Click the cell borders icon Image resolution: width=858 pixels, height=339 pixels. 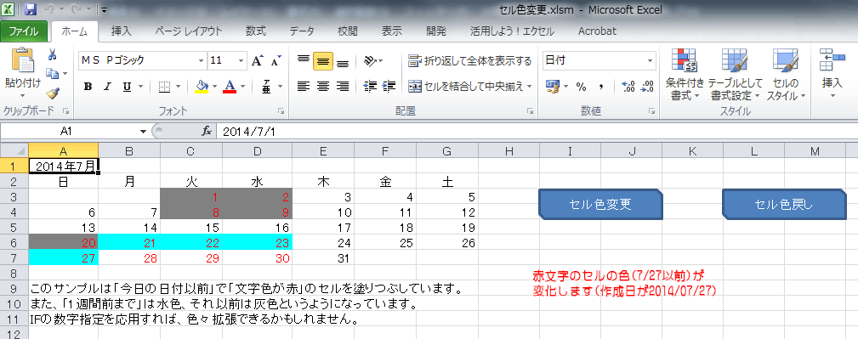click(x=164, y=87)
